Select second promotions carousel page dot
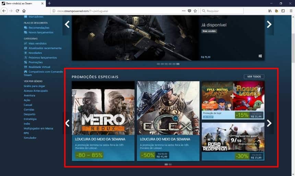295x176 pixels. pyautogui.click(x=170, y=164)
